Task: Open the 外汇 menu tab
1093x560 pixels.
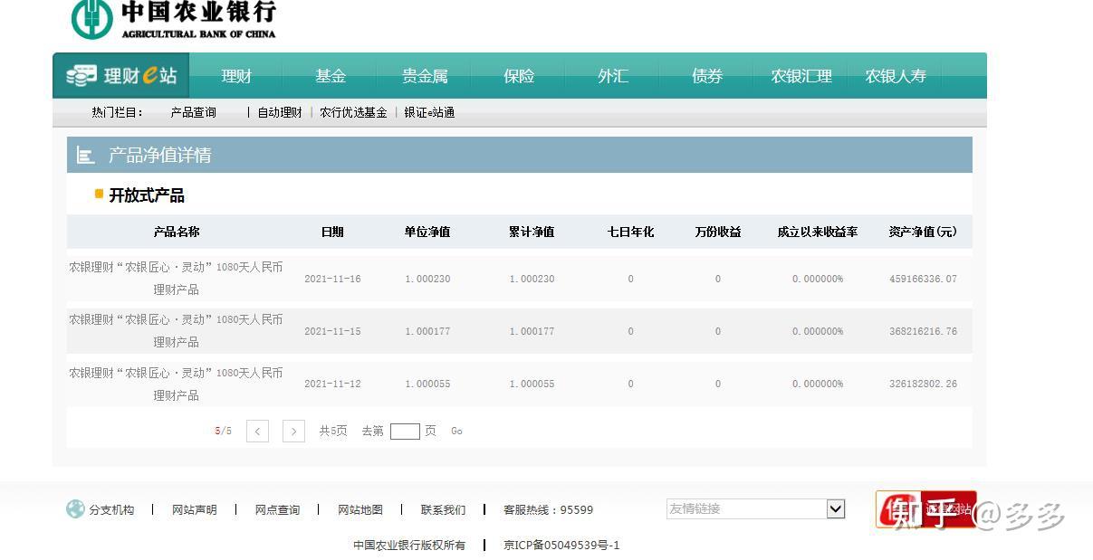Action: click(x=613, y=76)
